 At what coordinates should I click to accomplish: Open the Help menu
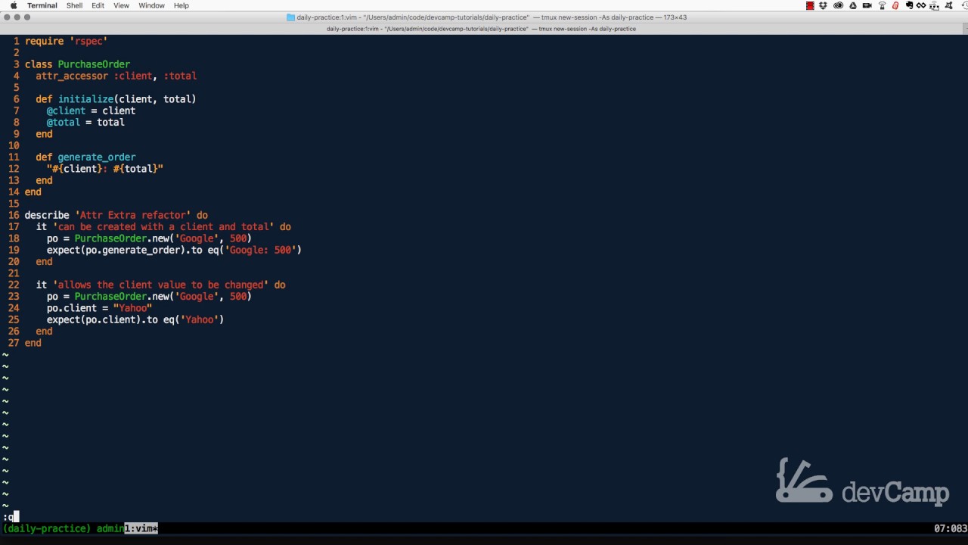[181, 5]
